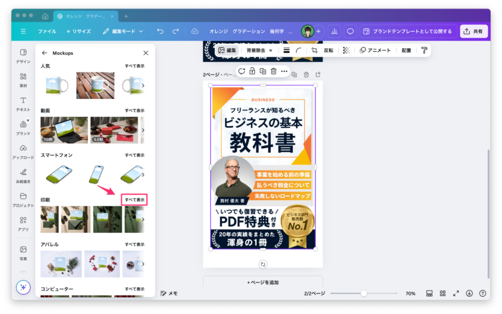Open the 70% zoom level dropdown
502x314 pixels.
click(x=411, y=293)
